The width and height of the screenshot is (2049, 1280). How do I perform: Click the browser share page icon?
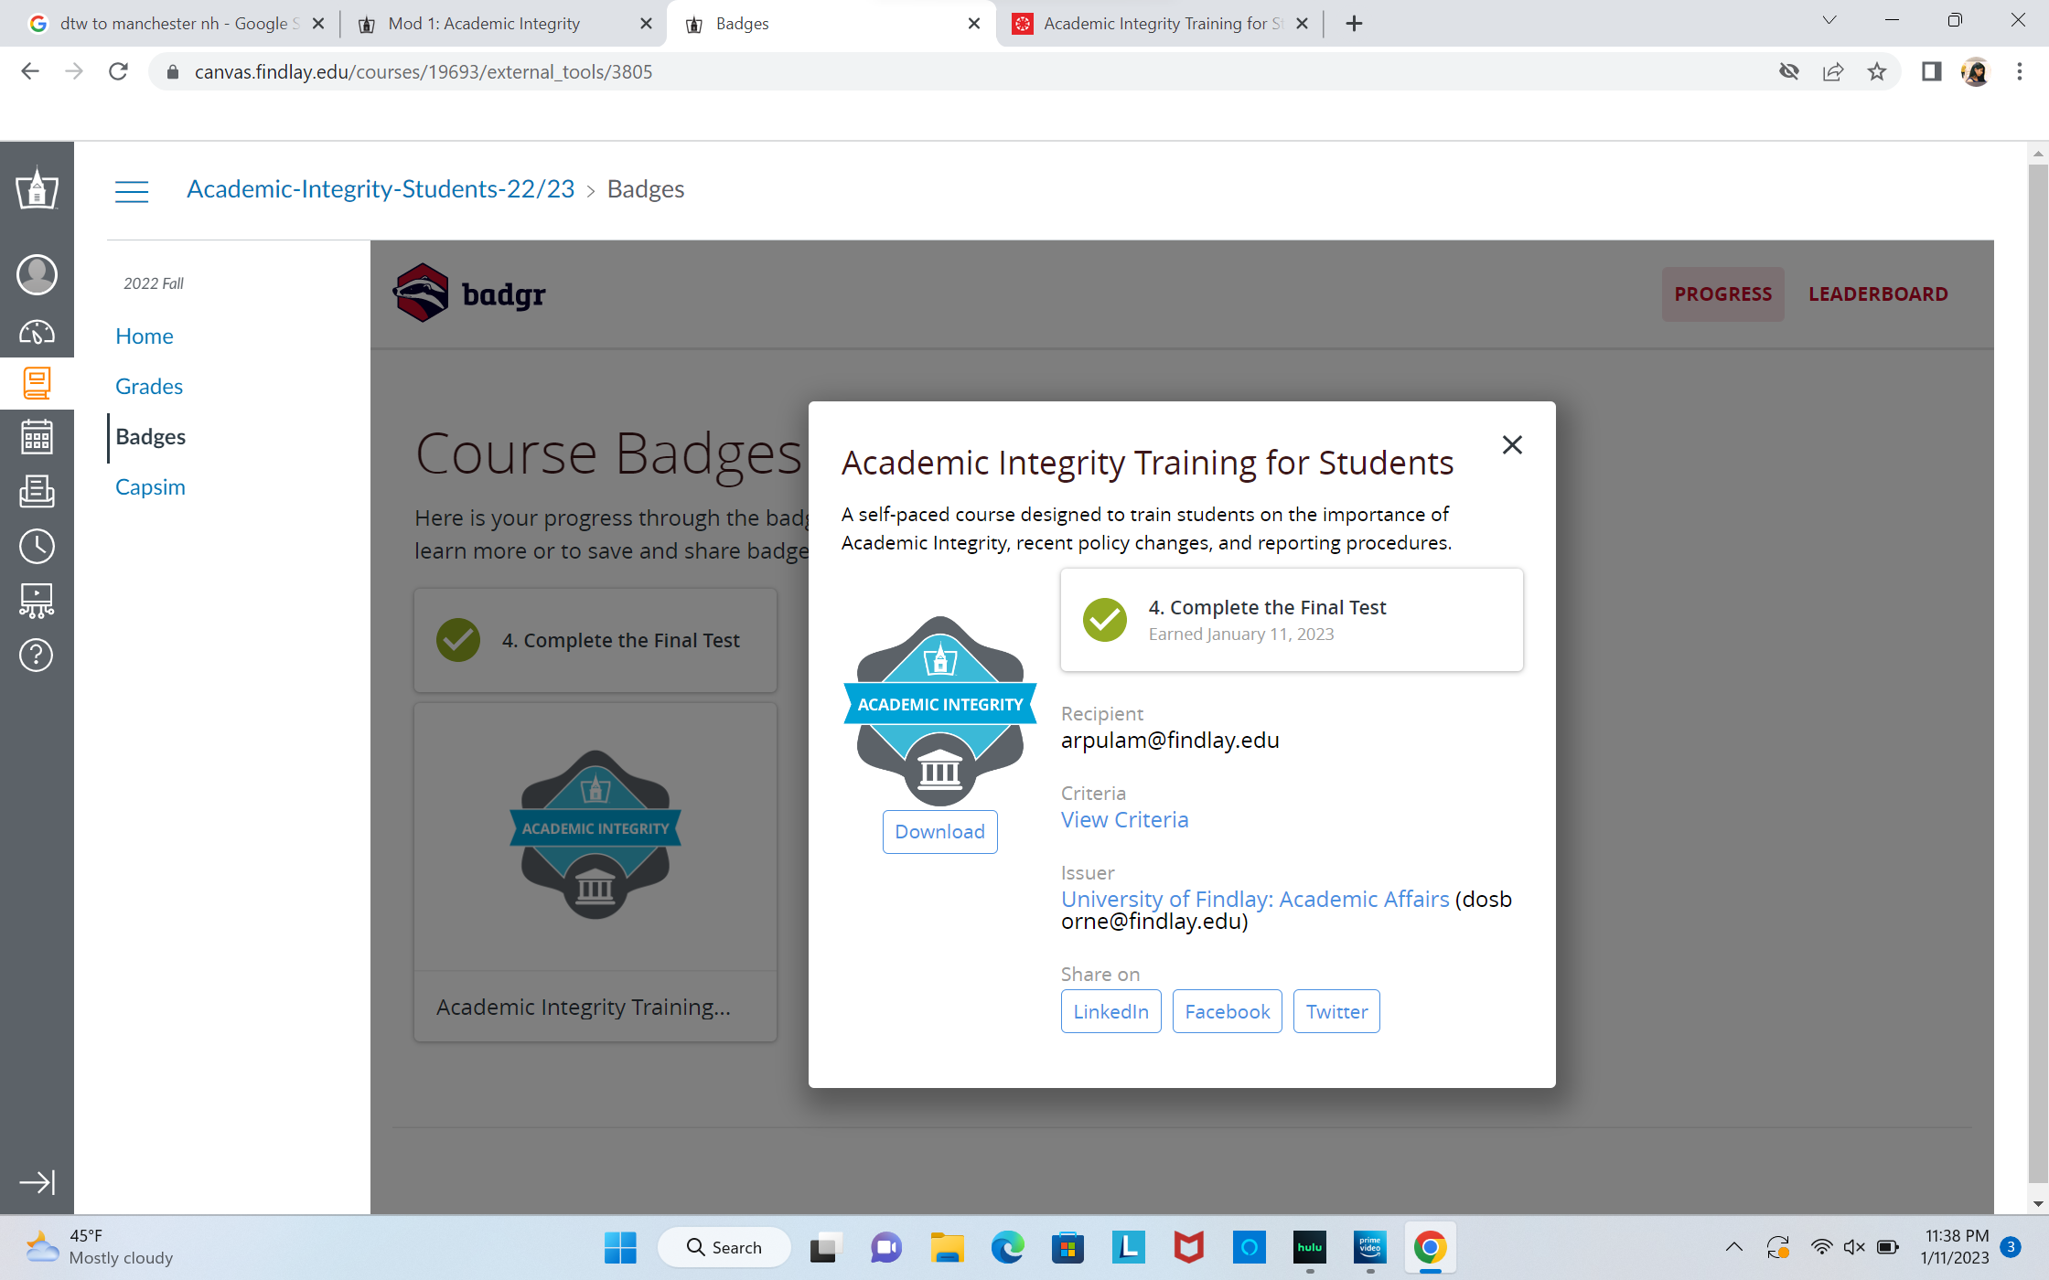pyautogui.click(x=1833, y=71)
